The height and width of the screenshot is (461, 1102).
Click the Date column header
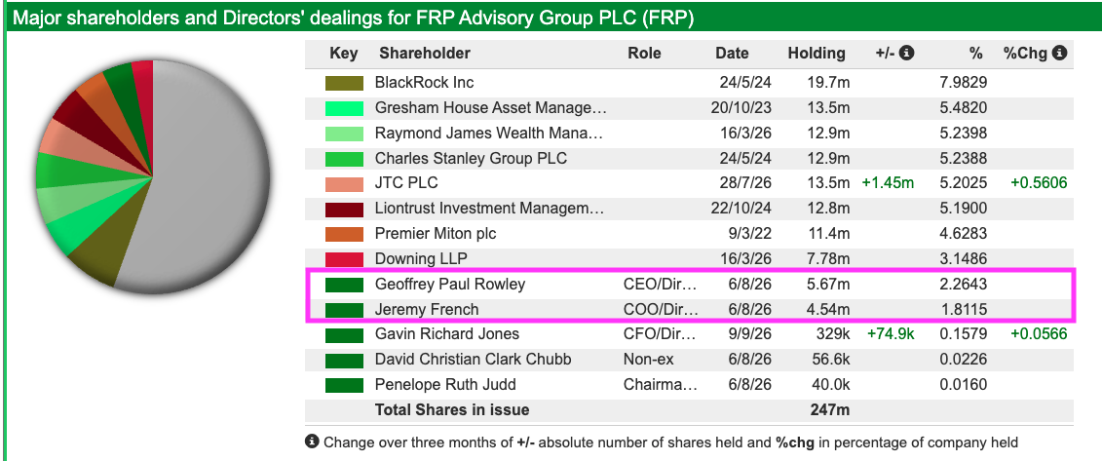click(732, 54)
